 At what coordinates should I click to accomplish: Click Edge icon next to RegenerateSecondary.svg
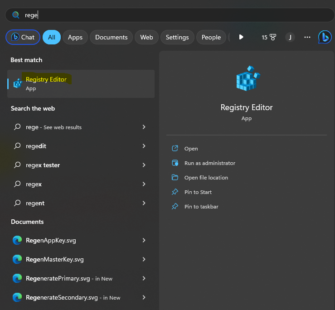point(17,297)
